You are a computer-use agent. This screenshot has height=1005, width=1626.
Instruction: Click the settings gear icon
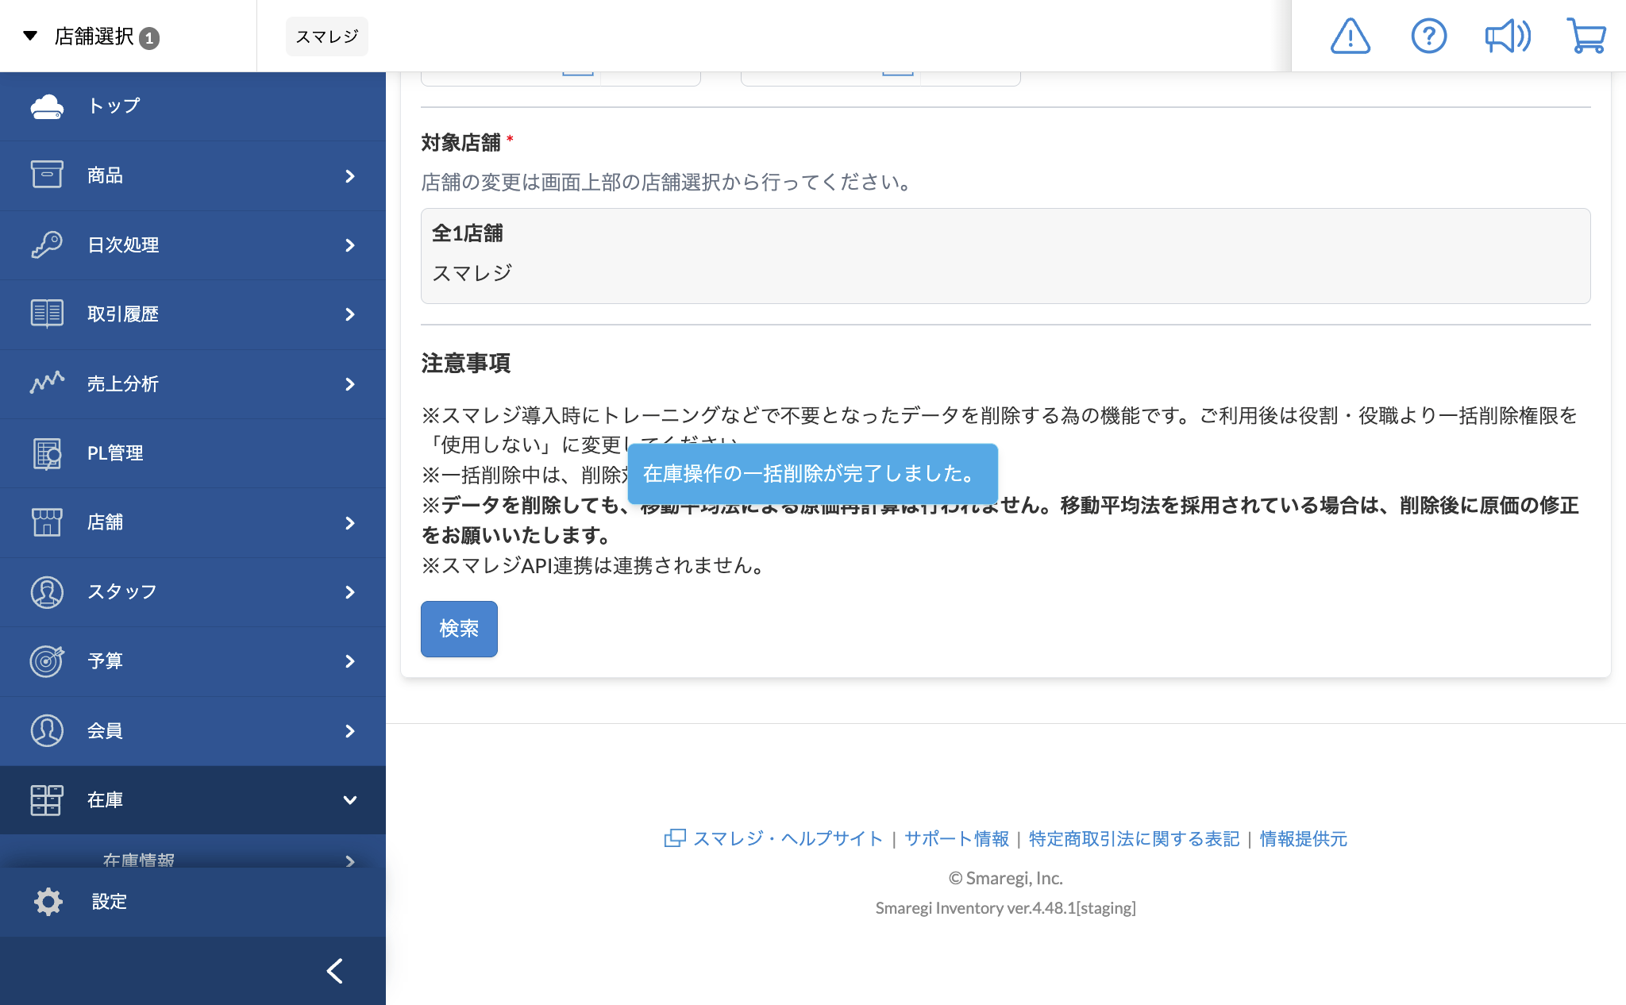coord(48,902)
